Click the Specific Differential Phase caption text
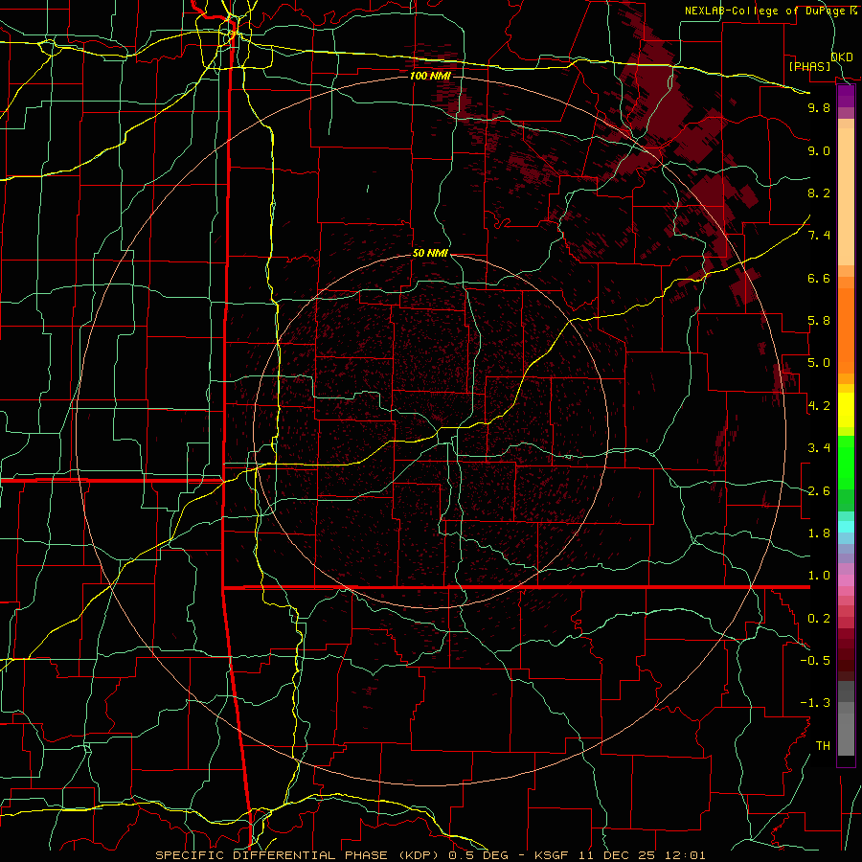Viewport: 862px width, 862px height. pos(430,855)
